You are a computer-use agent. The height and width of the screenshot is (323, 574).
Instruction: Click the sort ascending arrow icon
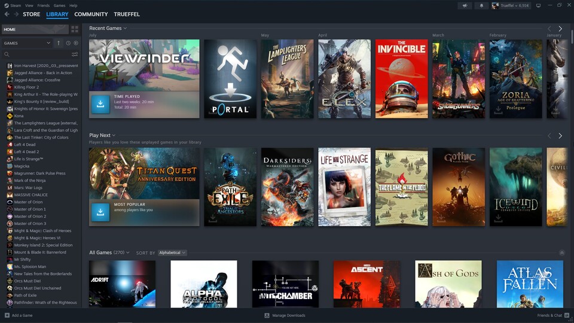(x=59, y=43)
